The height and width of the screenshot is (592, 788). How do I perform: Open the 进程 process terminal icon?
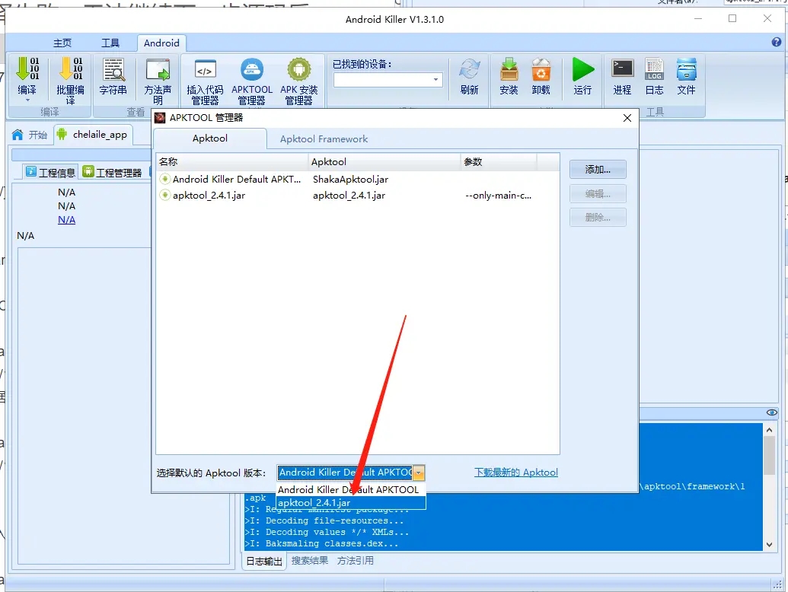point(622,75)
